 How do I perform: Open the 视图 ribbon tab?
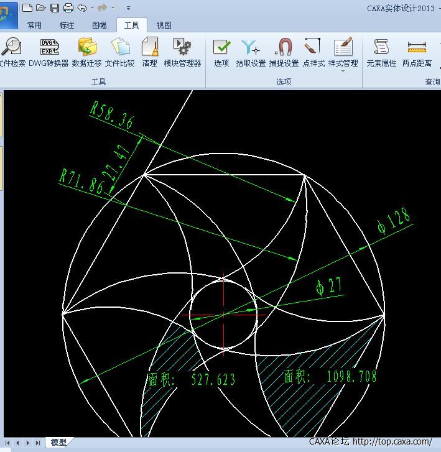164,25
